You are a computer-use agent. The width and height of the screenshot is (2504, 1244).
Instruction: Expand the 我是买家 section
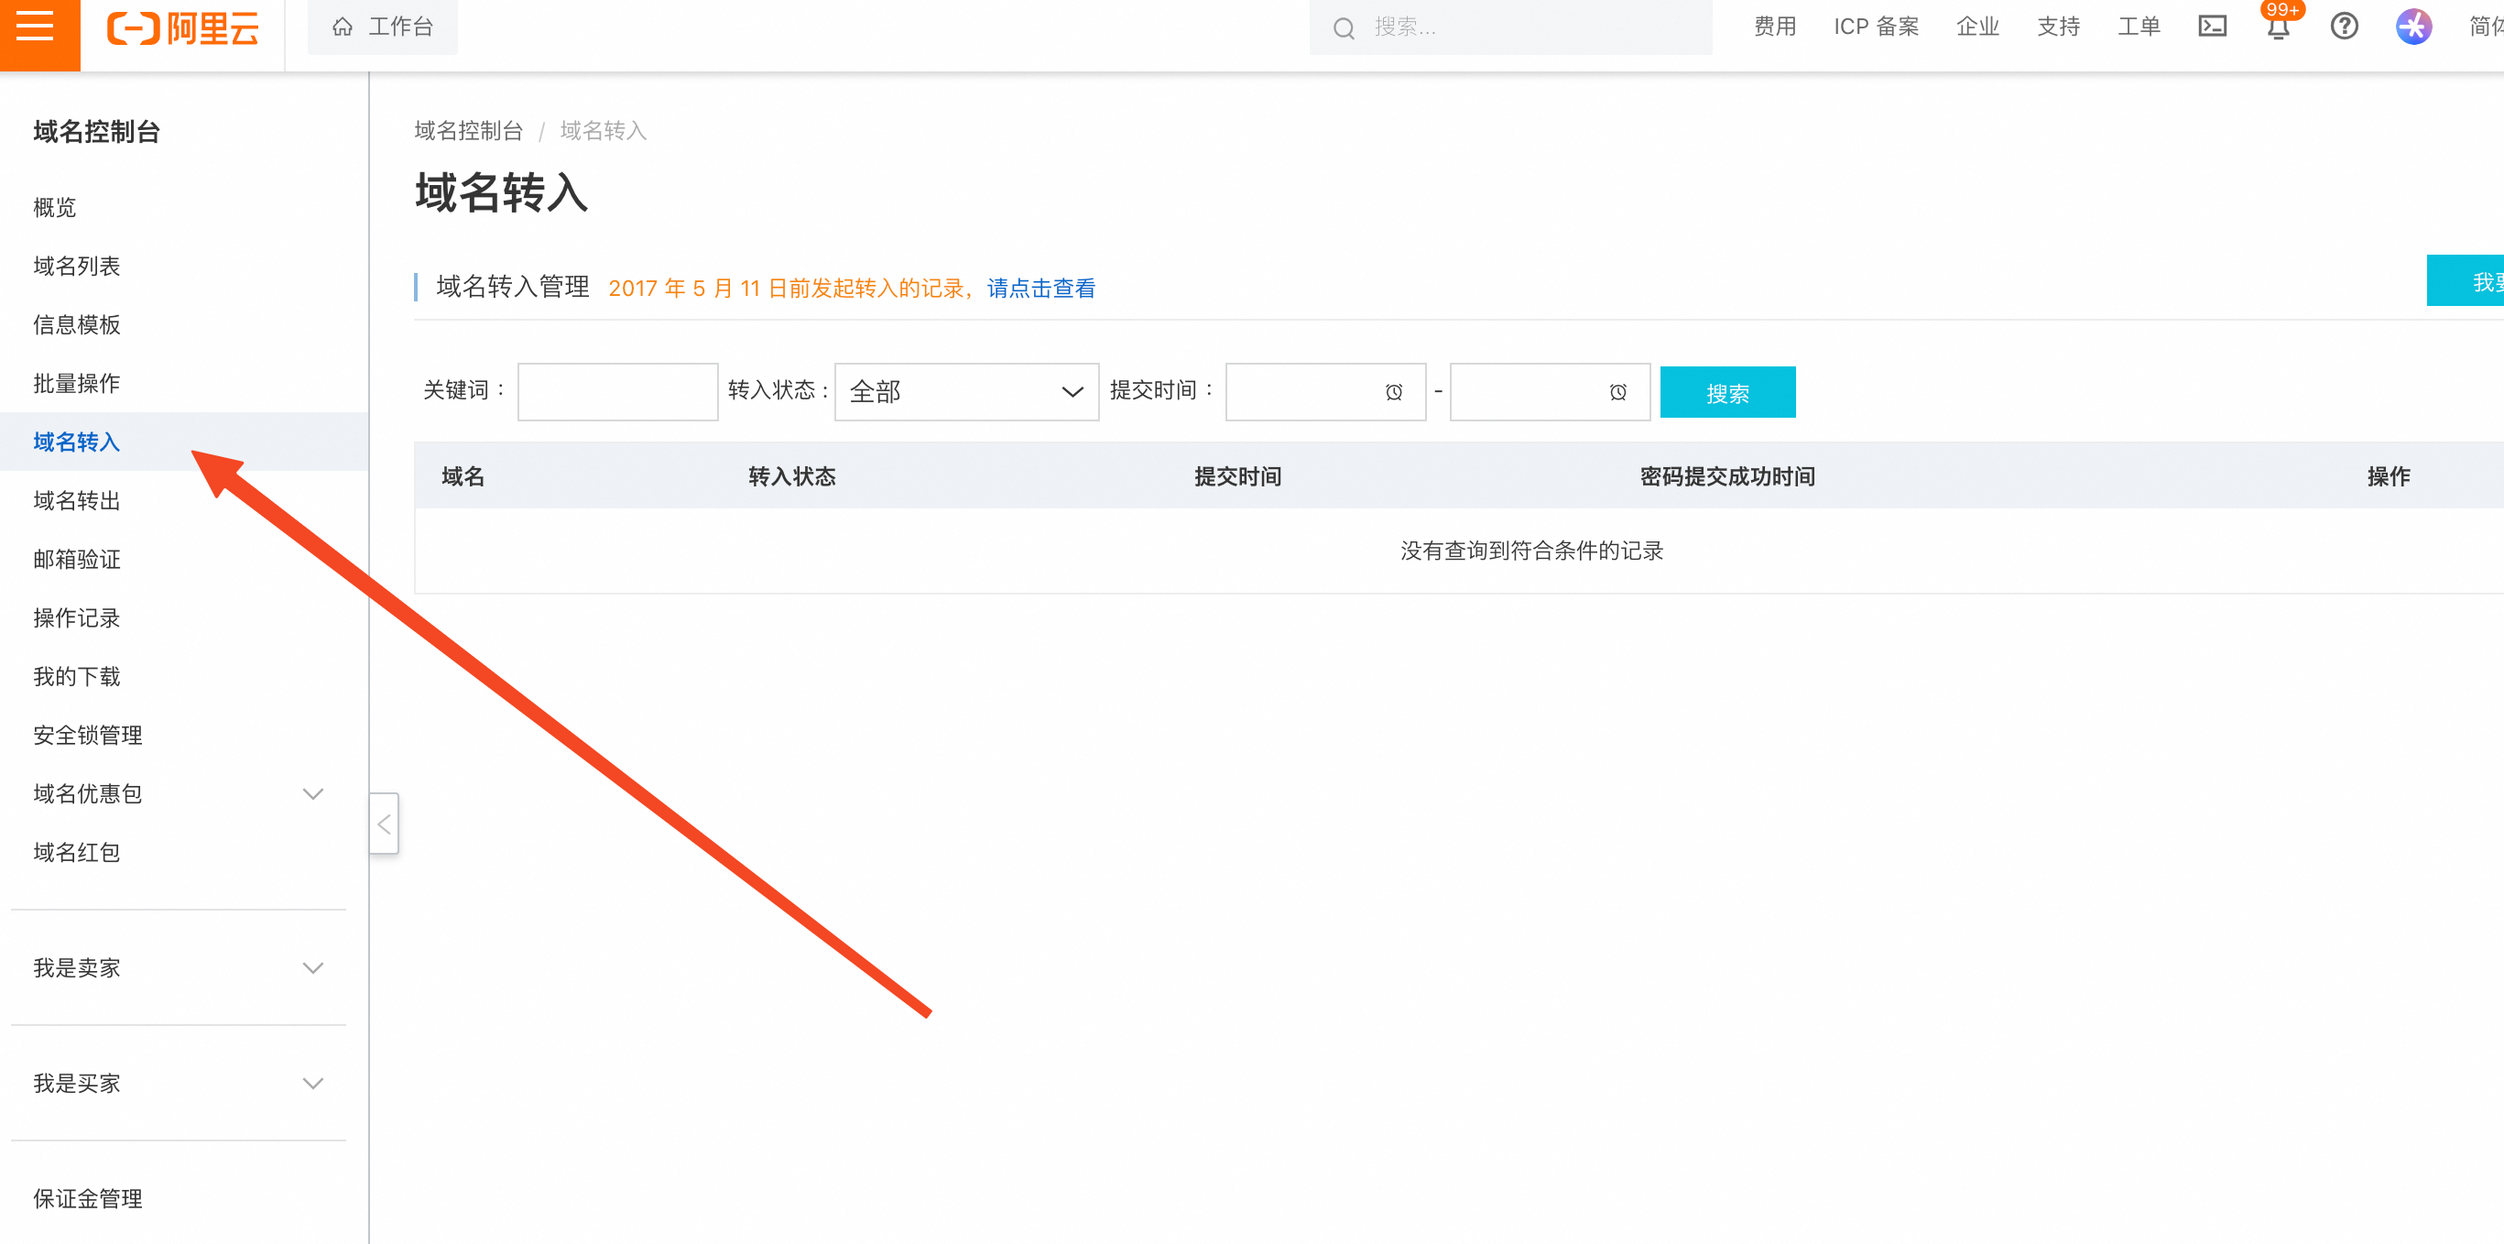312,1084
